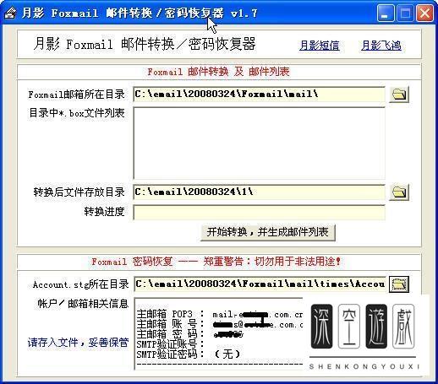Browse for Account.stg file location
The height and width of the screenshot is (384, 438).
[399, 284]
